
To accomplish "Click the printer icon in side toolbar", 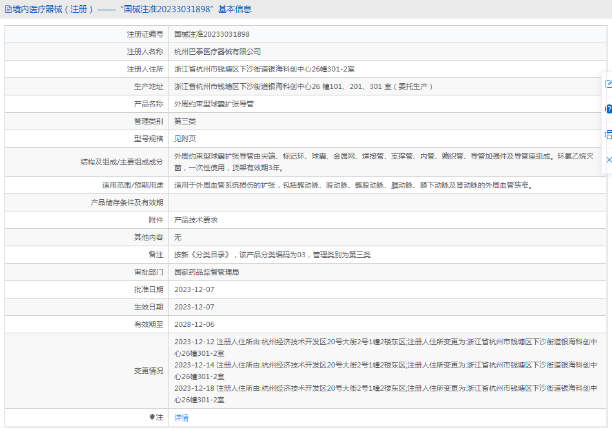I will (x=609, y=135).
